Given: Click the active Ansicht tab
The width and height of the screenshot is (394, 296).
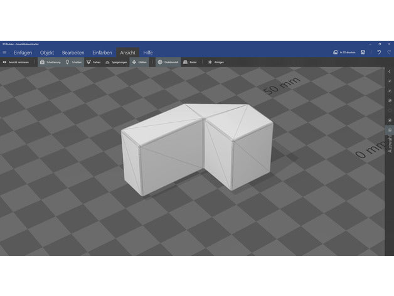Looking at the screenshot, I should tap(127, 53).
